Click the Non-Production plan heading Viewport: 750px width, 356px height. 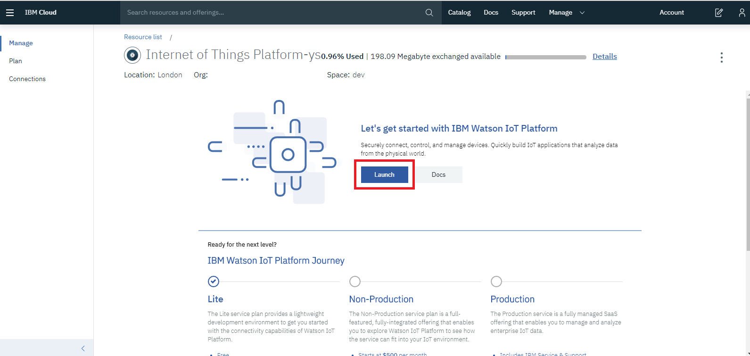click(381, 299)
